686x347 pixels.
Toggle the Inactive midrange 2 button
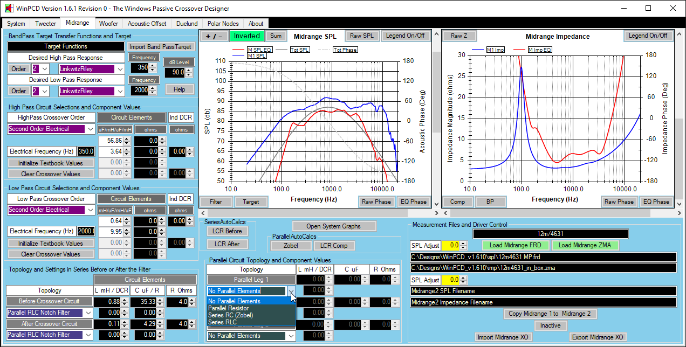pyautogui.click(x=550, y=325)
